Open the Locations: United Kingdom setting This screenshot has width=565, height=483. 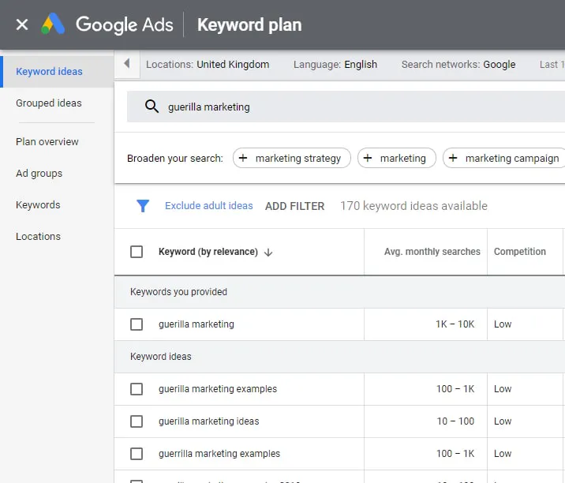tap(208, 65)
